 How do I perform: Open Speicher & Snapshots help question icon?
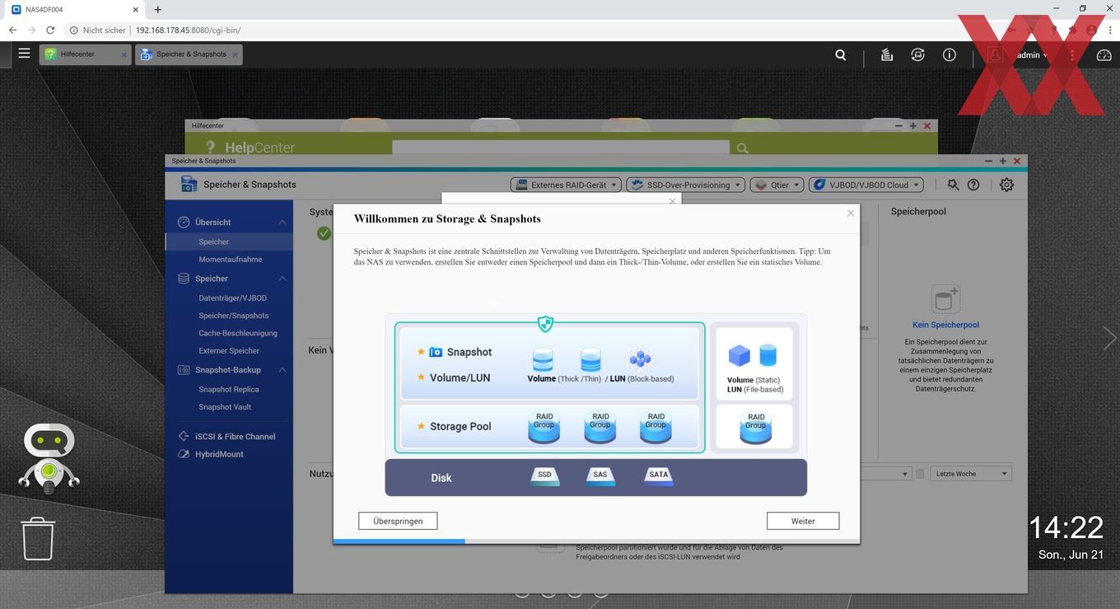(x=973, y=185)
